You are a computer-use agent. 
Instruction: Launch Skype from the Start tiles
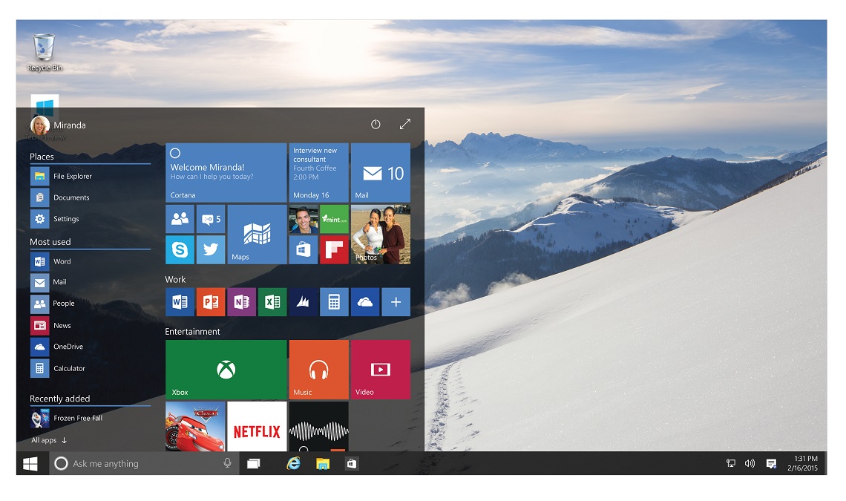180,249
